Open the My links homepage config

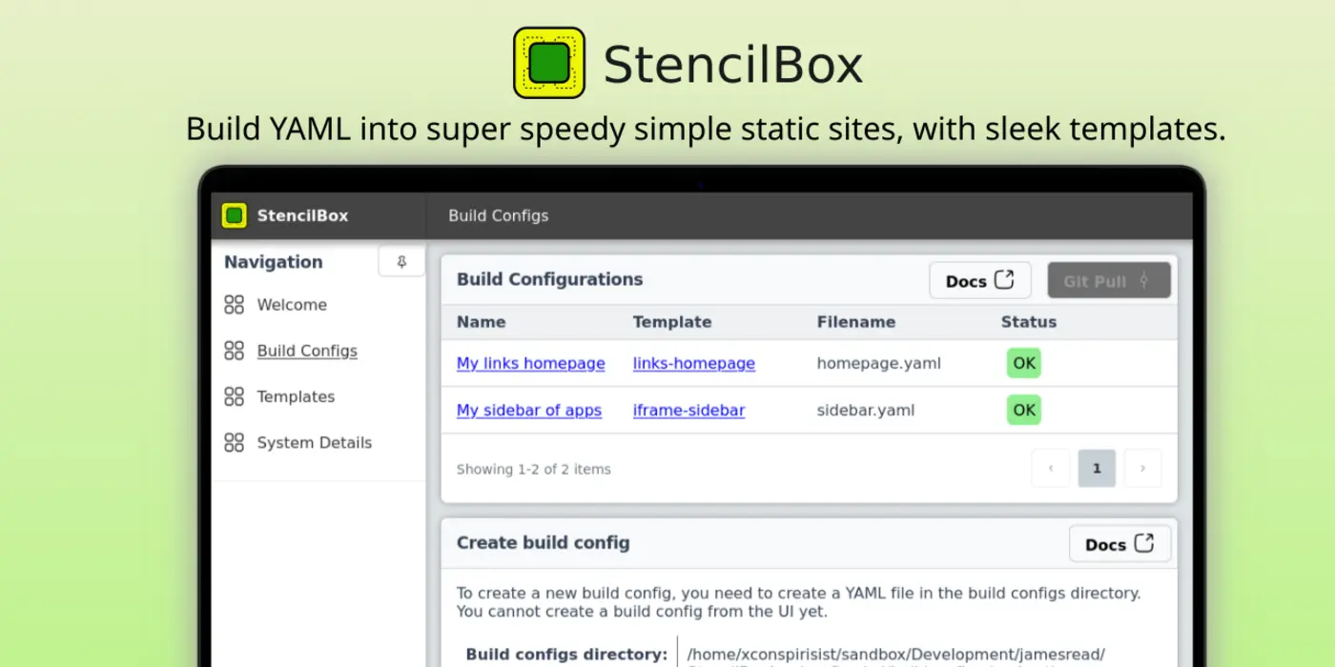point(530,363)
